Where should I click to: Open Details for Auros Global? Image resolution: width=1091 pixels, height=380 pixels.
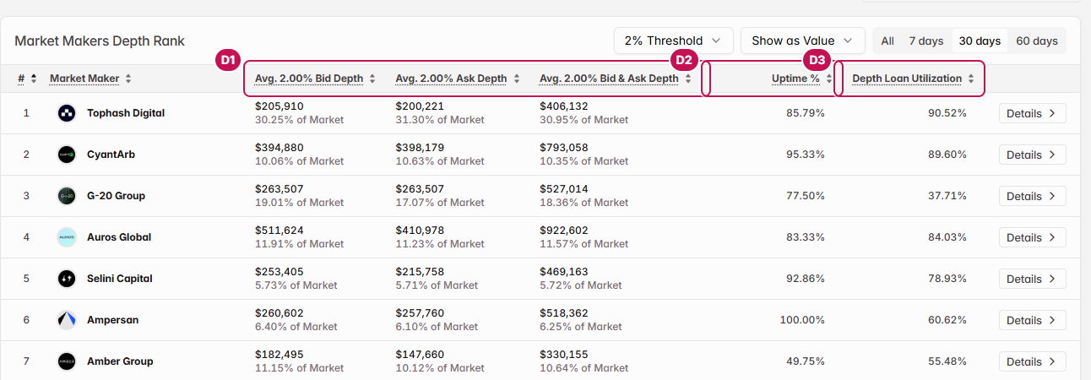(x=1032, y=237)
